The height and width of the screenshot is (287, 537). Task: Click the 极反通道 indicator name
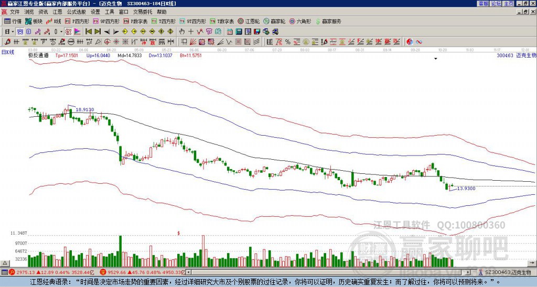click(x=38, y=55)
